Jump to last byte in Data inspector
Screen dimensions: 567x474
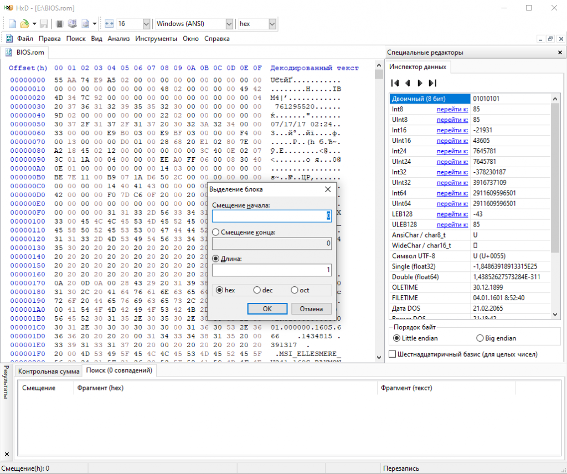coord(432,83)
